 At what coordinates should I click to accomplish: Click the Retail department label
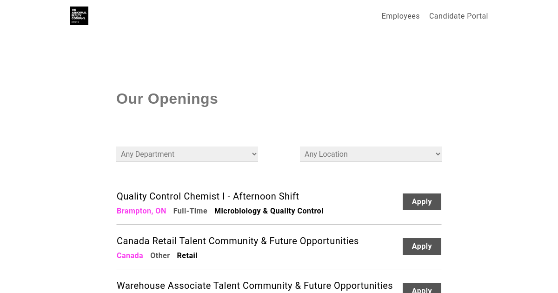pyautogui.click(x=187, y=256)
